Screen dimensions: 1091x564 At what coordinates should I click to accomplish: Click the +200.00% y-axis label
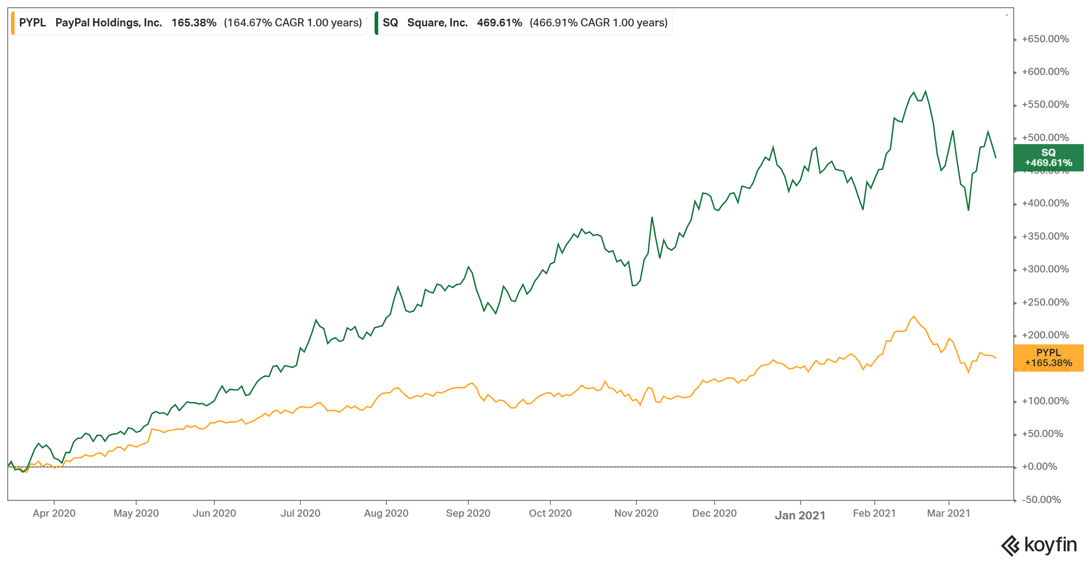[1045, 335]
